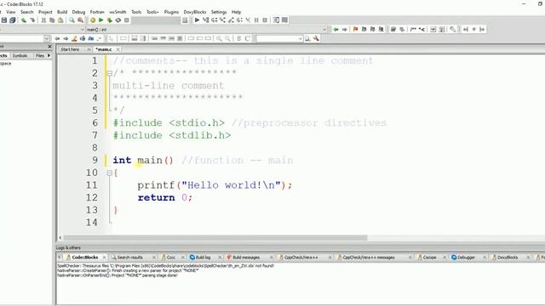Click the Stop debugger icon
Image resolution: width=545 pixels, height=306 pixels.
click(x=265, y=20)
